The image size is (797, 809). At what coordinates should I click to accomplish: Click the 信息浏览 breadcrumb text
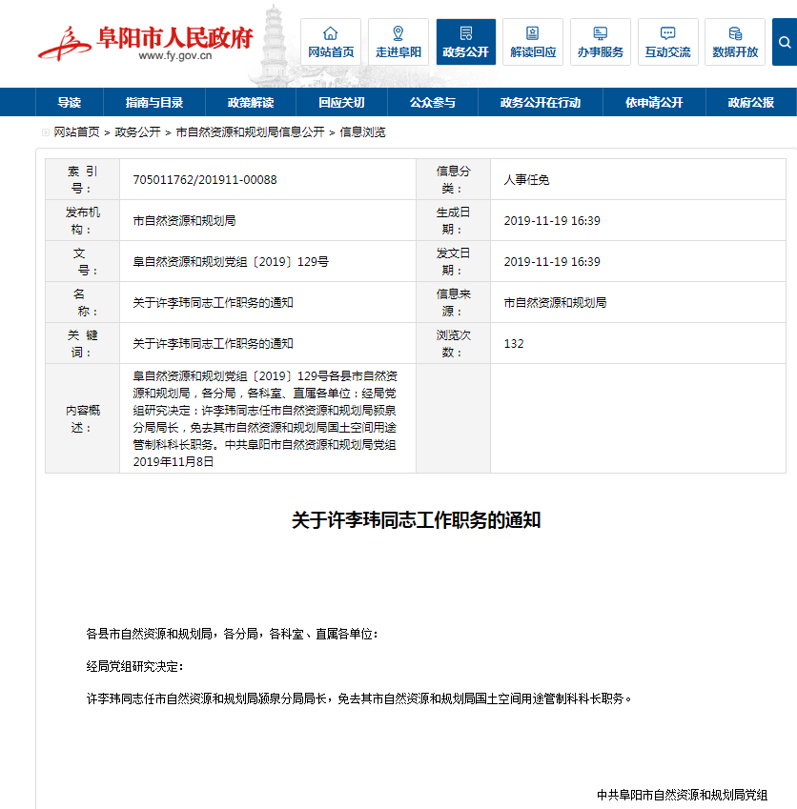tap(362, 132)
